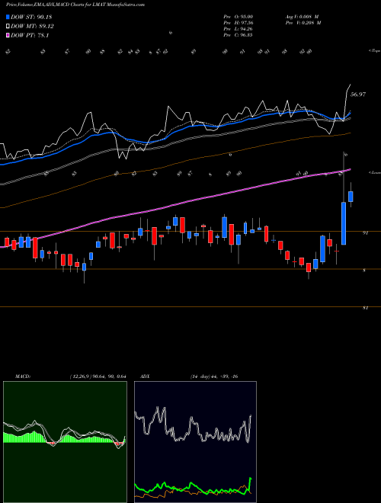The width and height of the screenshot is (381, 503).
Task: Open the ADX indicator chart panel
Action: tap(195, 442)
